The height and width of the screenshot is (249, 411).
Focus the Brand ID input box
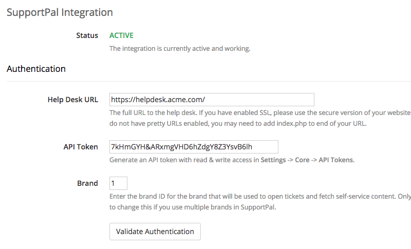point(118,183)
